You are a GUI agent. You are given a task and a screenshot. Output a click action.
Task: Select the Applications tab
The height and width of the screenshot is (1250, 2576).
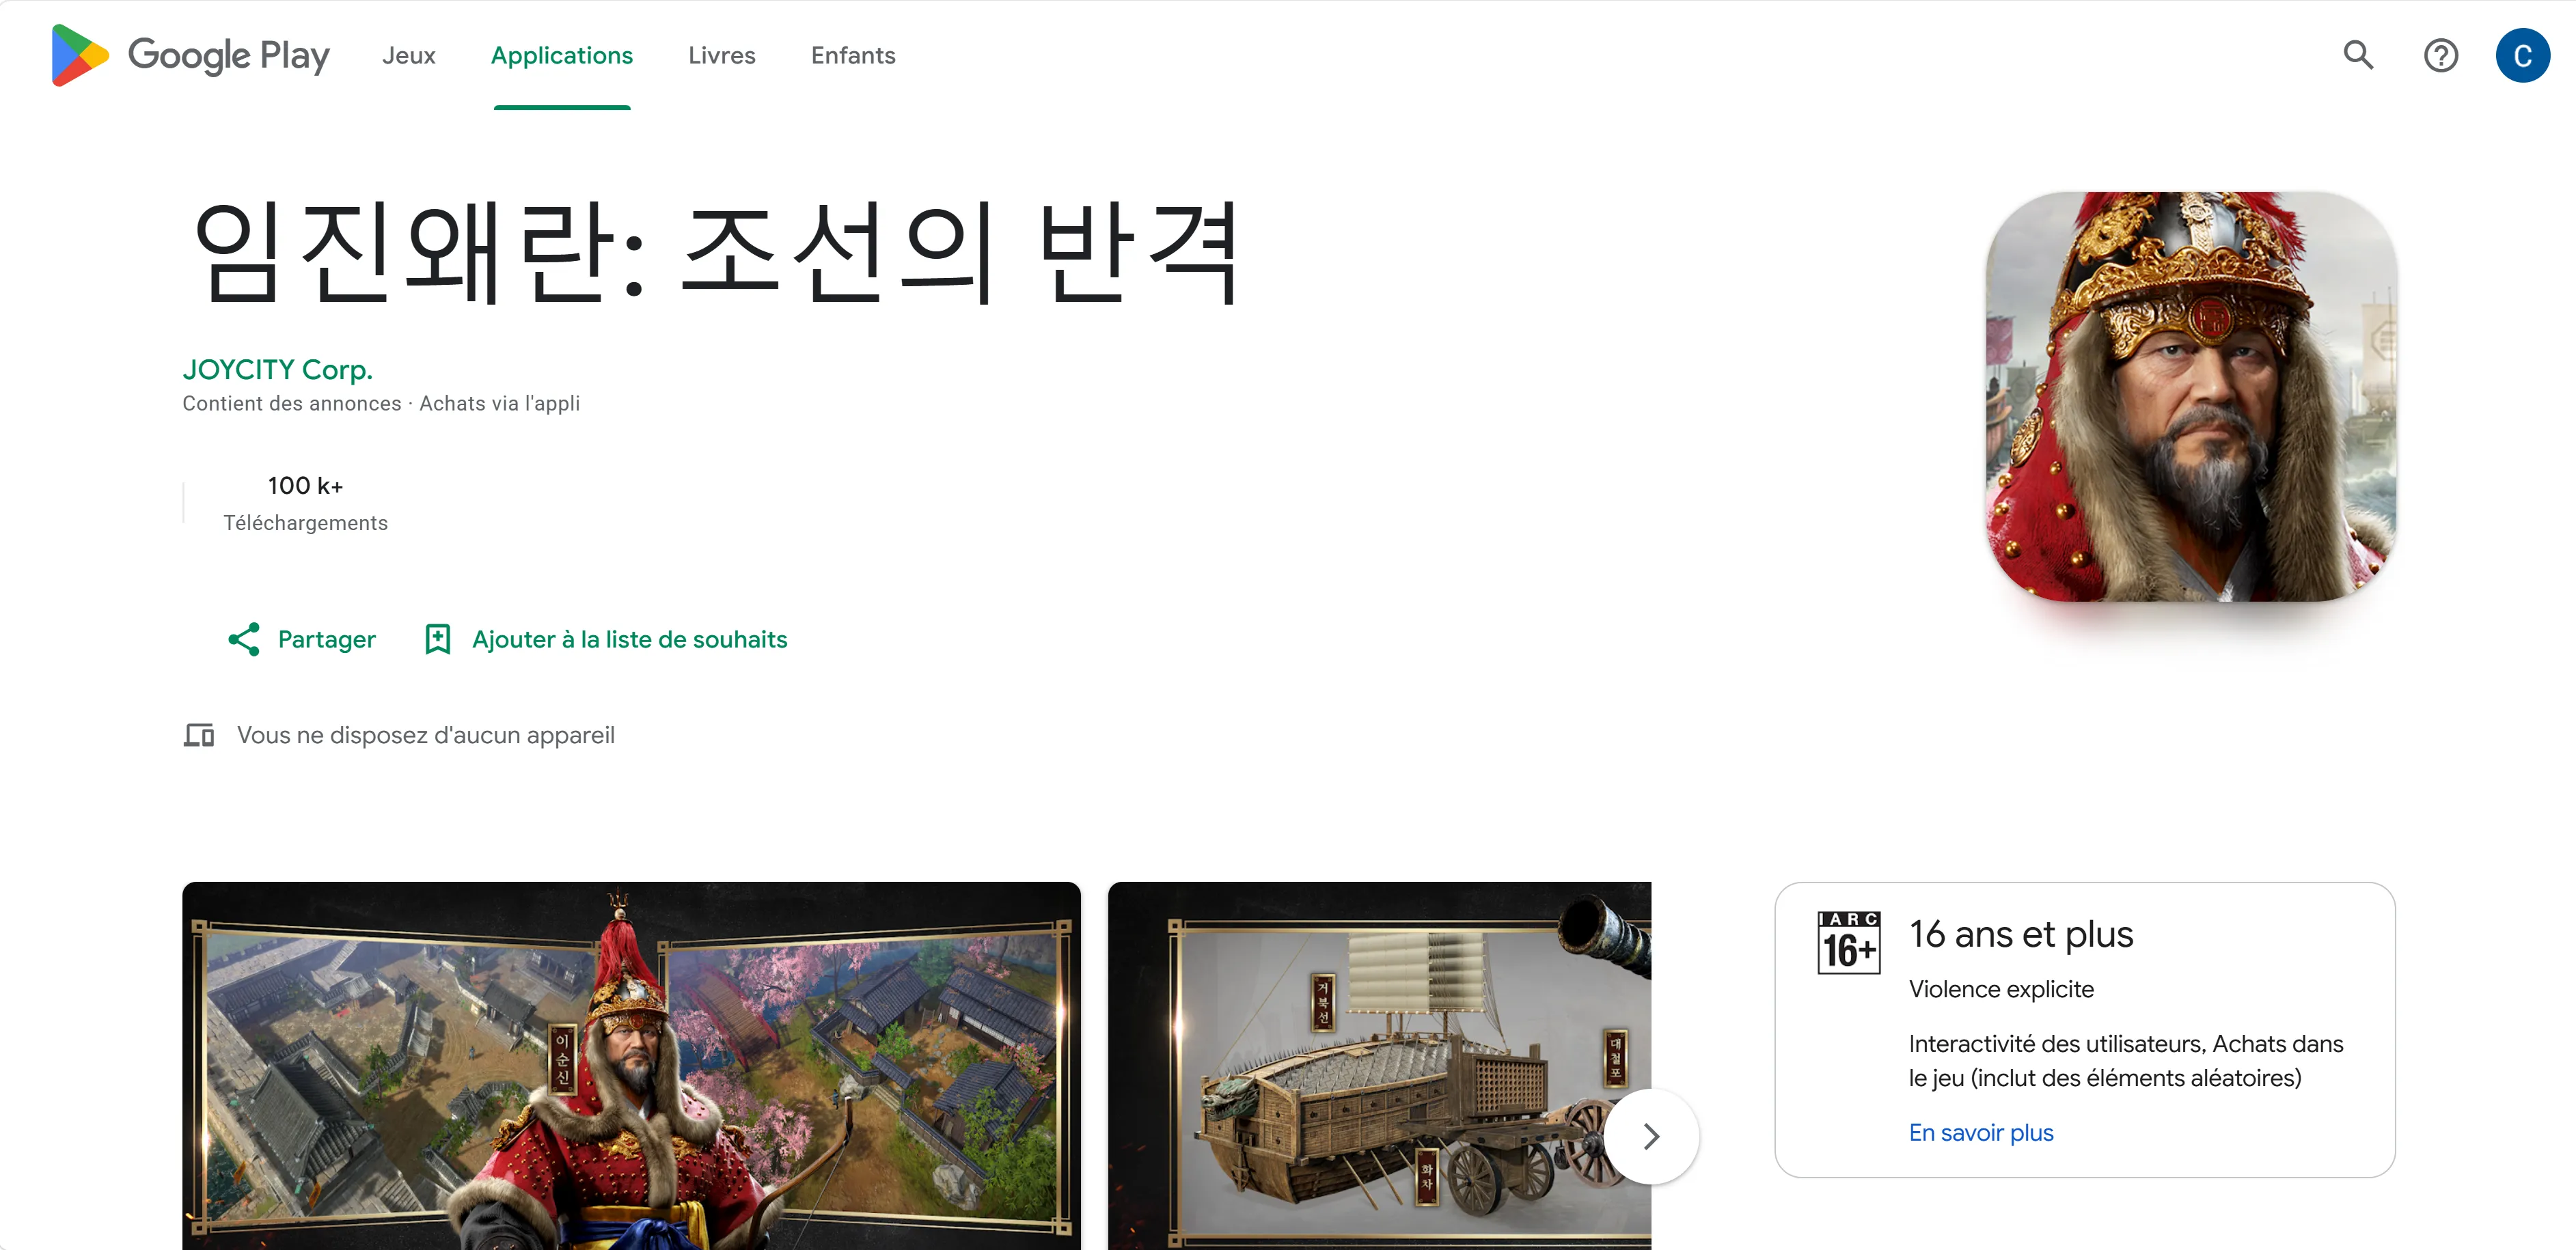[562, 55]
